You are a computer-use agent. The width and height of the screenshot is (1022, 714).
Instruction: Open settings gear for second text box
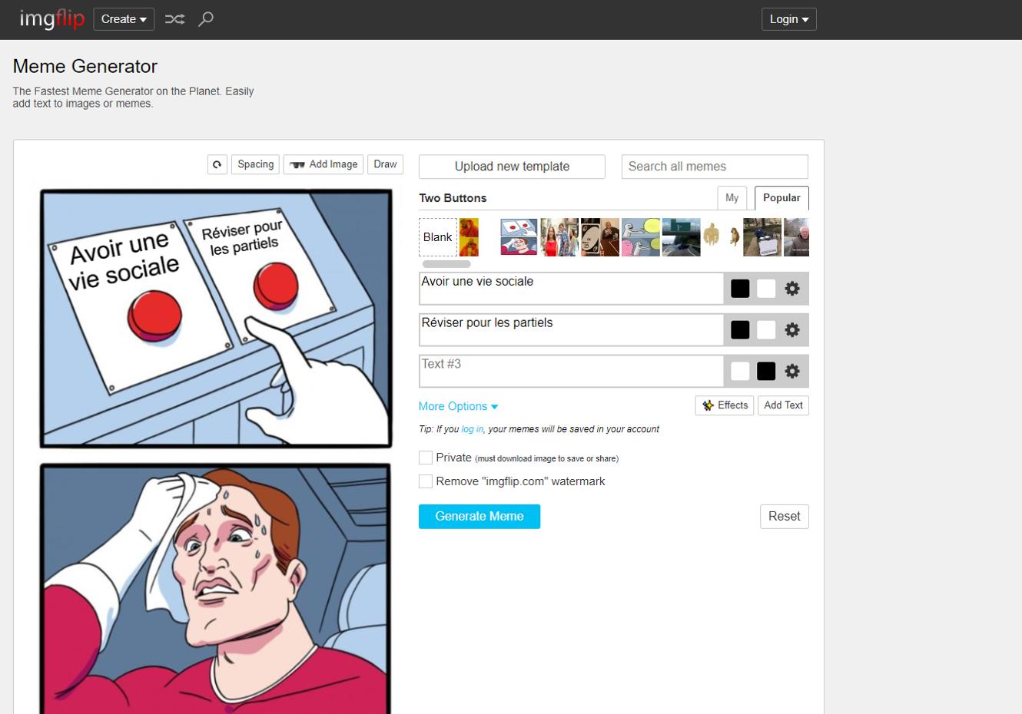pos(792,330)
